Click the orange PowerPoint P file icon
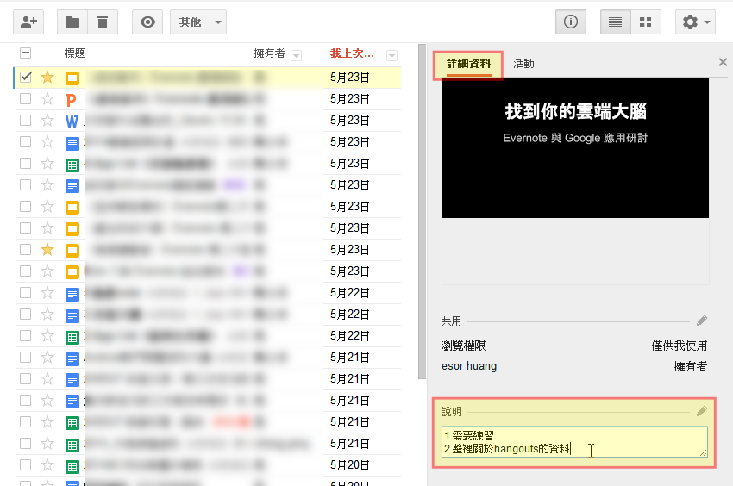733x486 pixels. tap(71, 100)
